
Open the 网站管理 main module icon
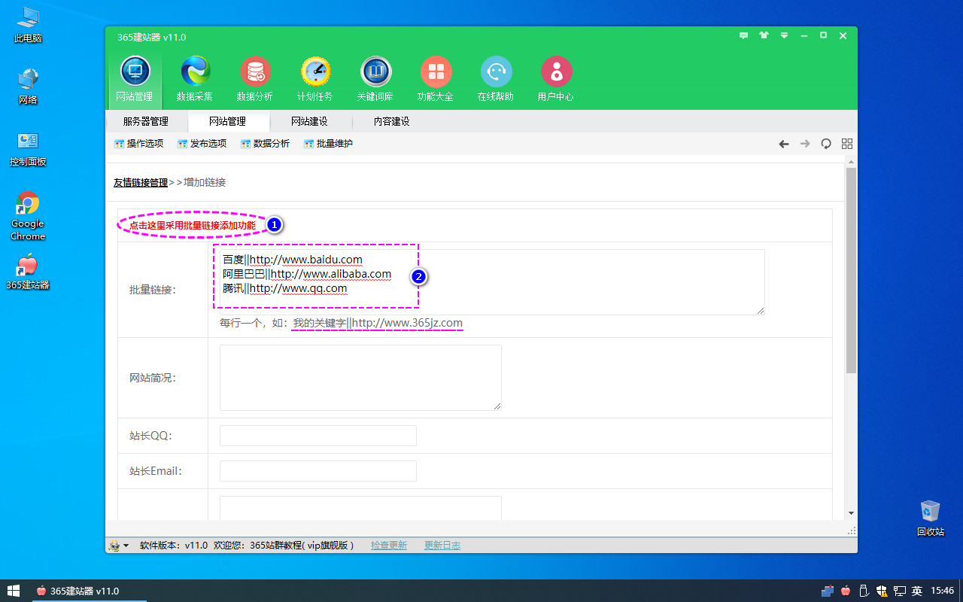tap(135, 79)
